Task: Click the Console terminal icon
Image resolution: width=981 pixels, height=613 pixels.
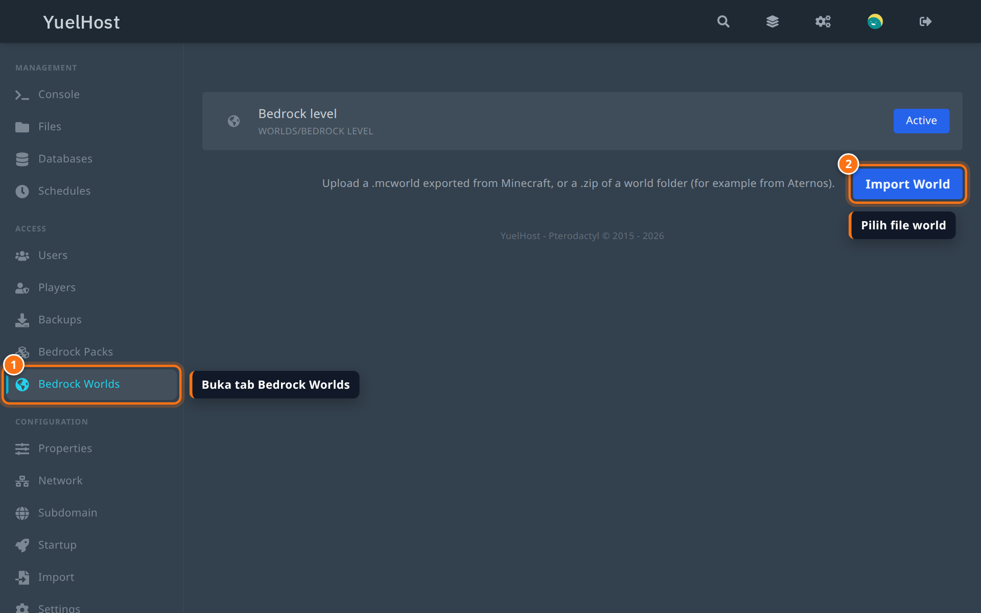Action: point(22,95)
